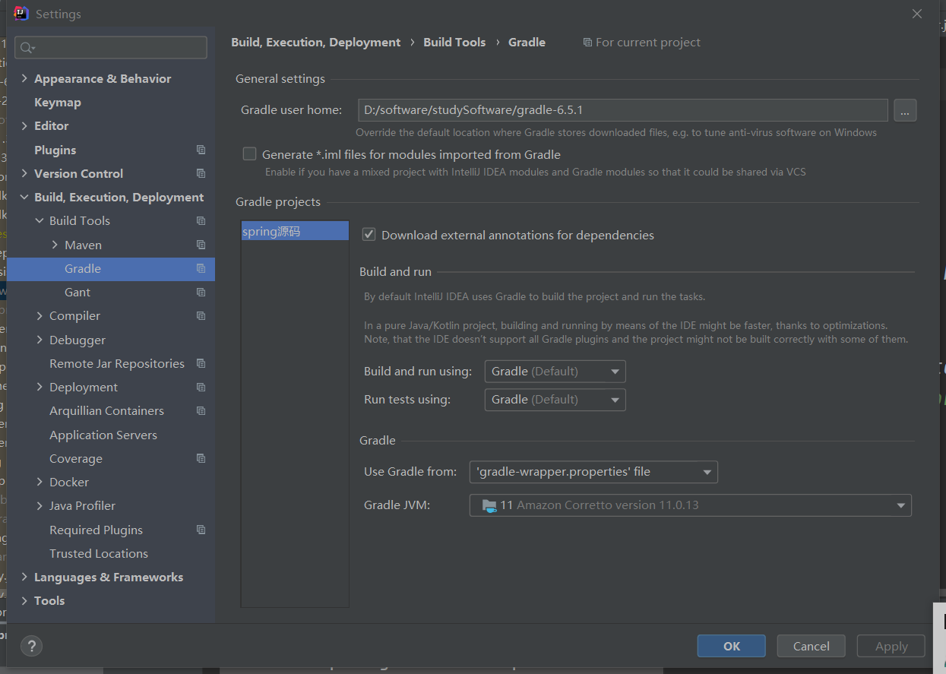Click the project-level icon on Arquillian Containers row
Image resolution: width=946 pixels, height=674 pixels.
(x=201, y=410)
